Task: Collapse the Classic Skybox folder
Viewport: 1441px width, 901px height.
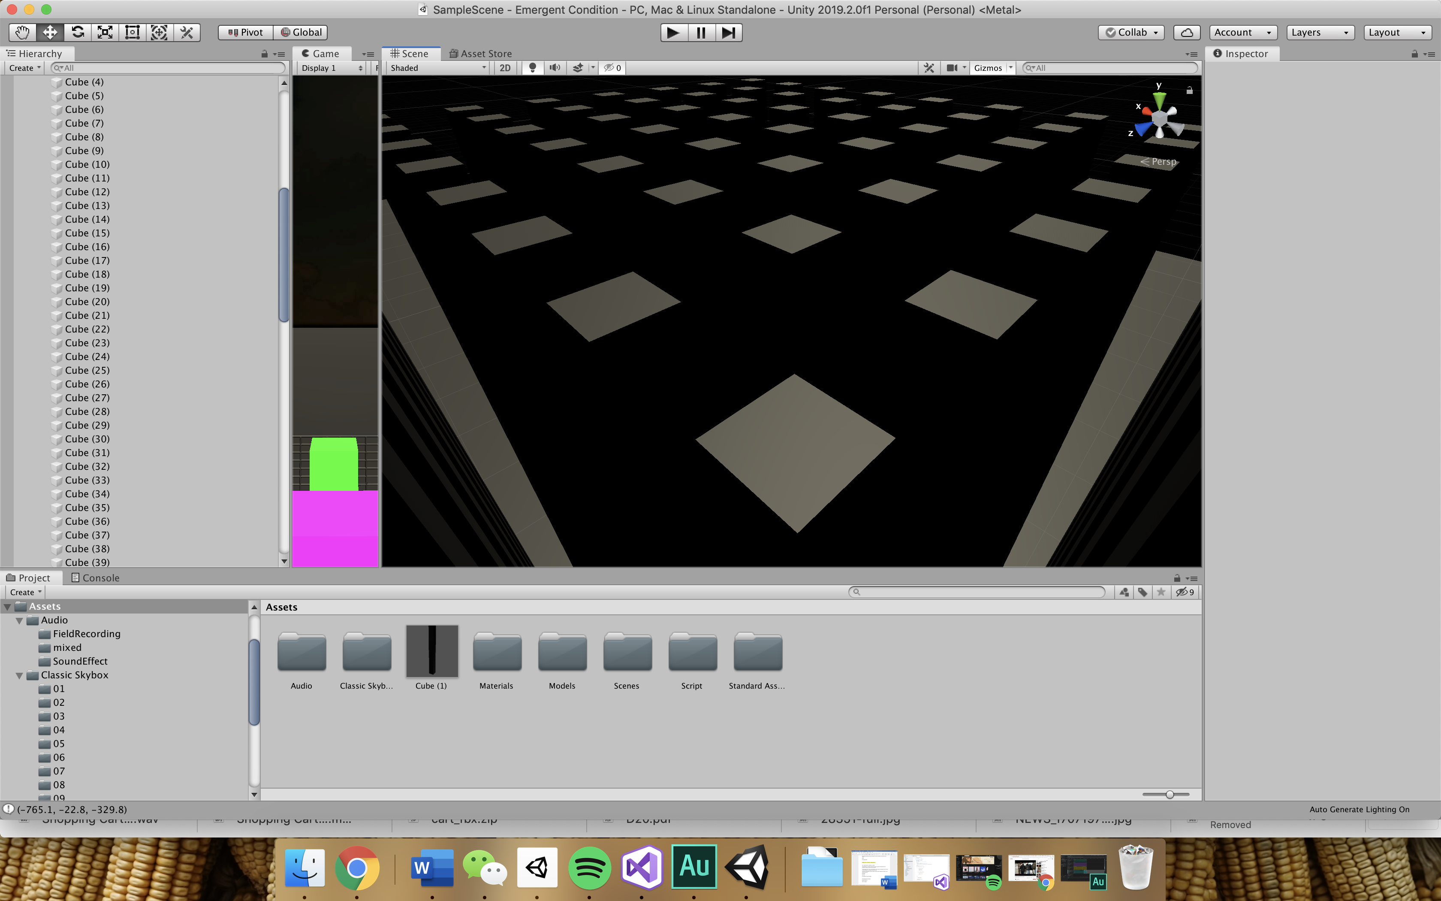Action: coord(20,675)
